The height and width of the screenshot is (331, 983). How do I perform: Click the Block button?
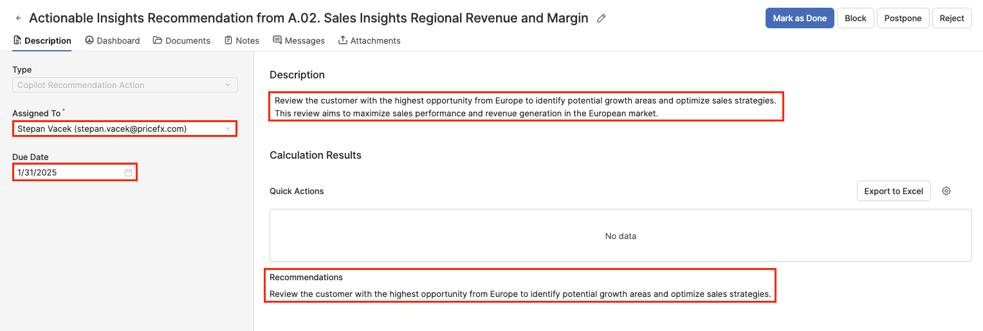click(x=855, y=18)
